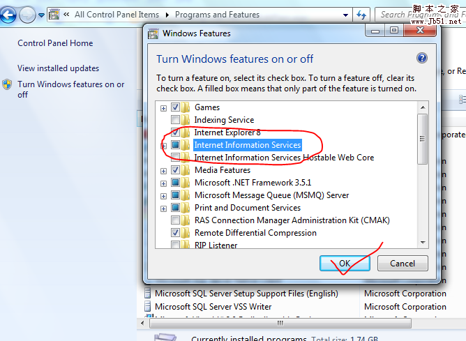Expand Microsoft Message Queue (MSMQ) Server node
This screenshot has width=466, height=341.
(x=163, y=196)
